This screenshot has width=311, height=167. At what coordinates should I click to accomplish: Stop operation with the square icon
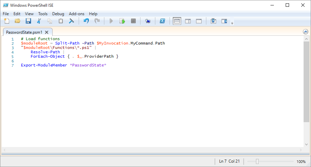click(x=133, y=21)
